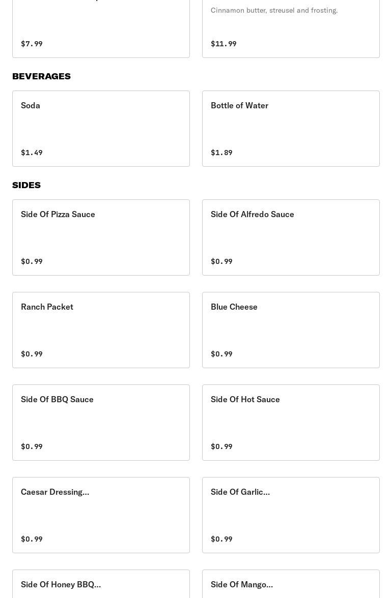Select the Ranch Packet side

pyautogui.click(x=101, y=330)
